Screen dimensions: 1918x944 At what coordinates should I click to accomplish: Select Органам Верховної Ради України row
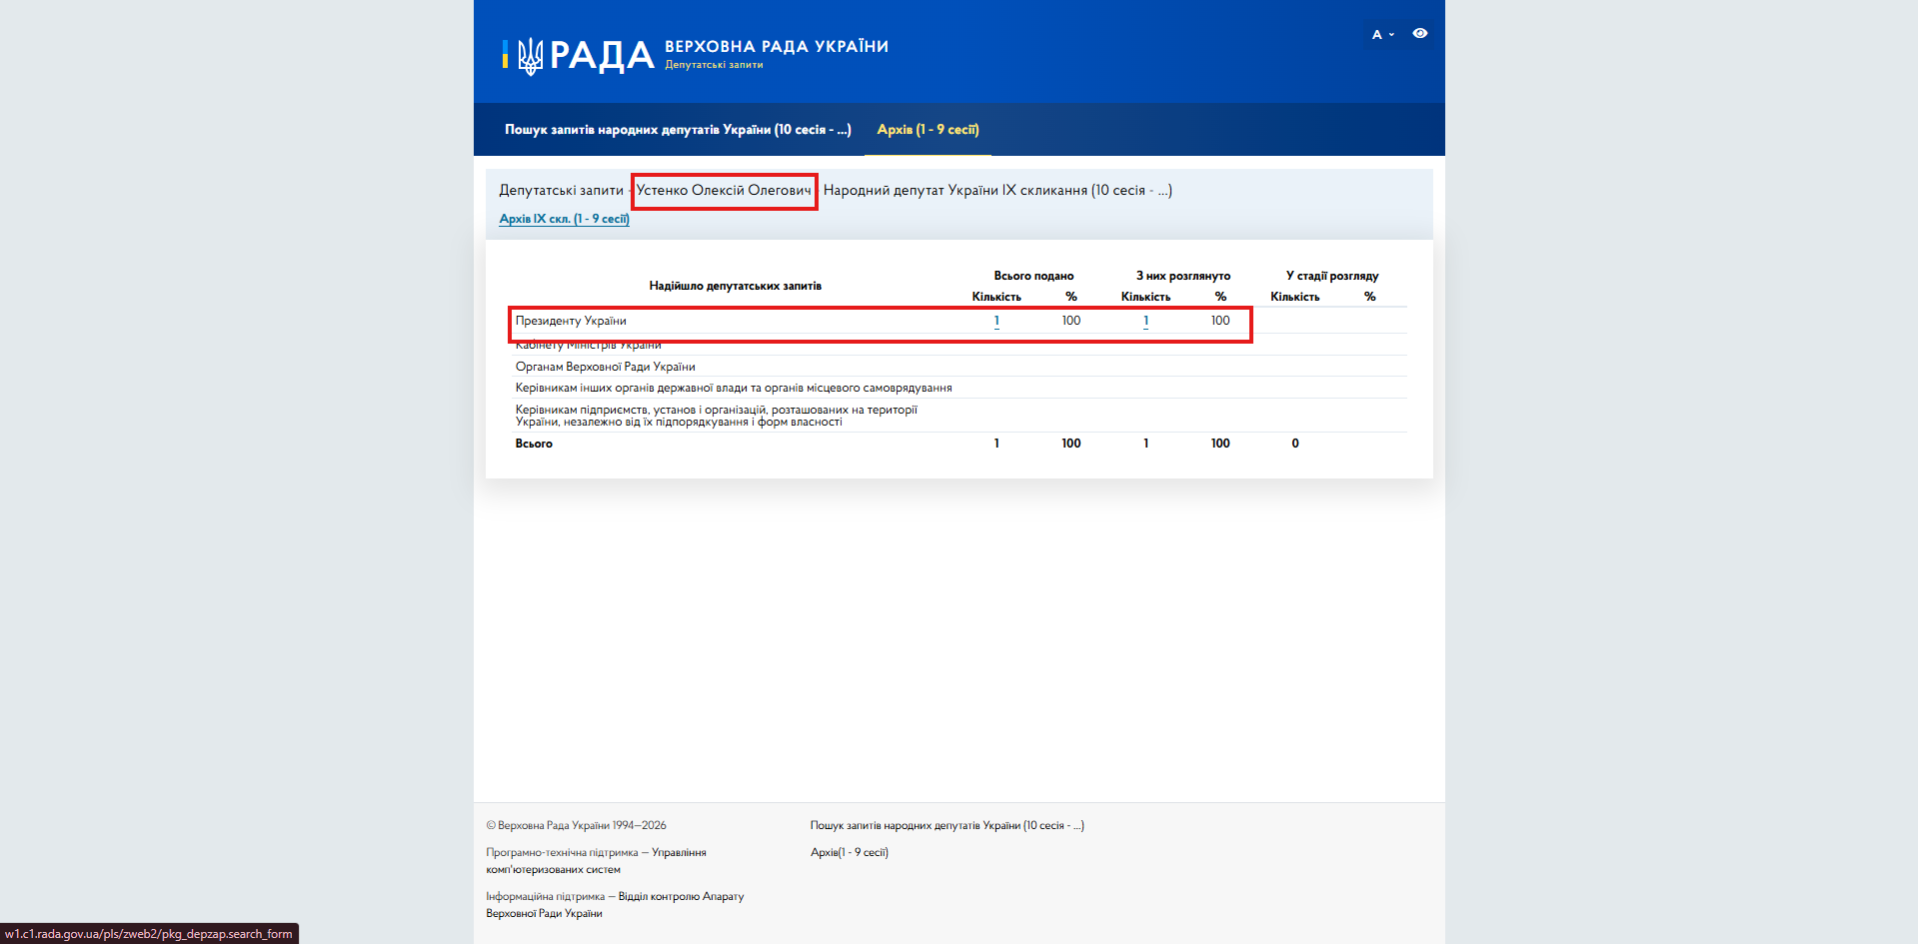(x=959, y=367)
